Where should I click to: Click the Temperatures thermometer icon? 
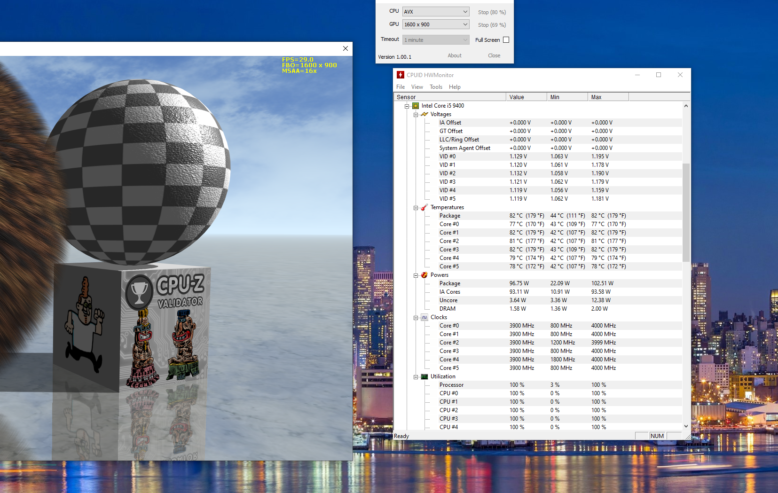click(424, 207)
